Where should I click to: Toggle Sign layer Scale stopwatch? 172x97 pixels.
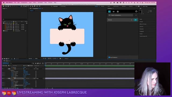(x=12, y=74)
